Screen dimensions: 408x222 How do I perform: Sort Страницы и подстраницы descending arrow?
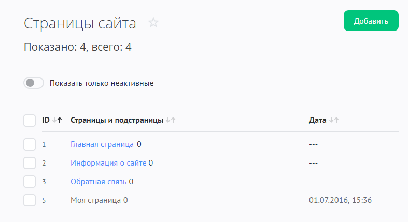[167, 120]
